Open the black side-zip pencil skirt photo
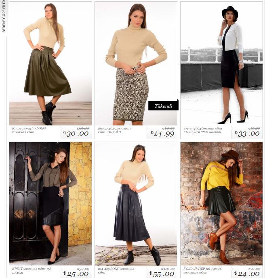The width and height of the screenshot is (267, 278). 221,64
